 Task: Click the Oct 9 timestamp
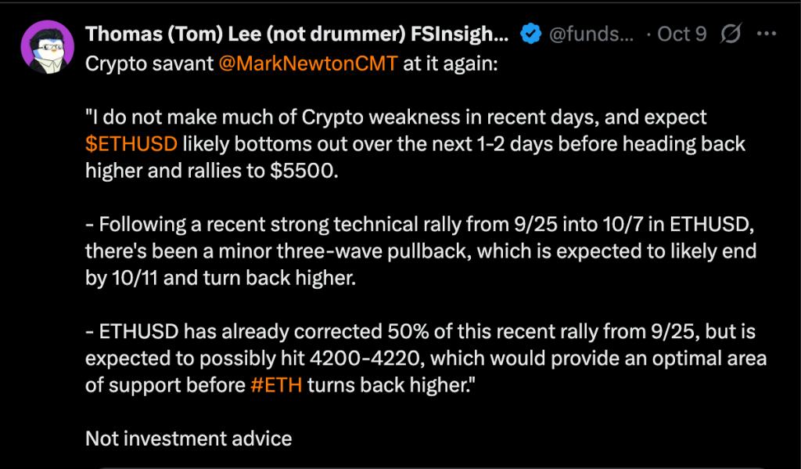tap(682, 34)
